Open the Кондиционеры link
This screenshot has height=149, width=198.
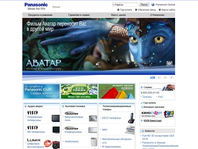coord(73,132)
